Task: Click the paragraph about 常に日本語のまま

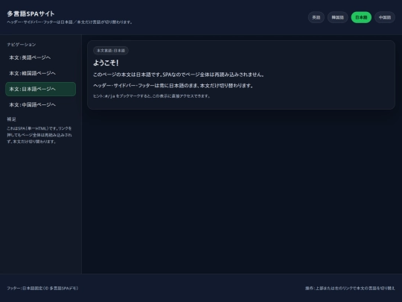Action: [173, 86]
